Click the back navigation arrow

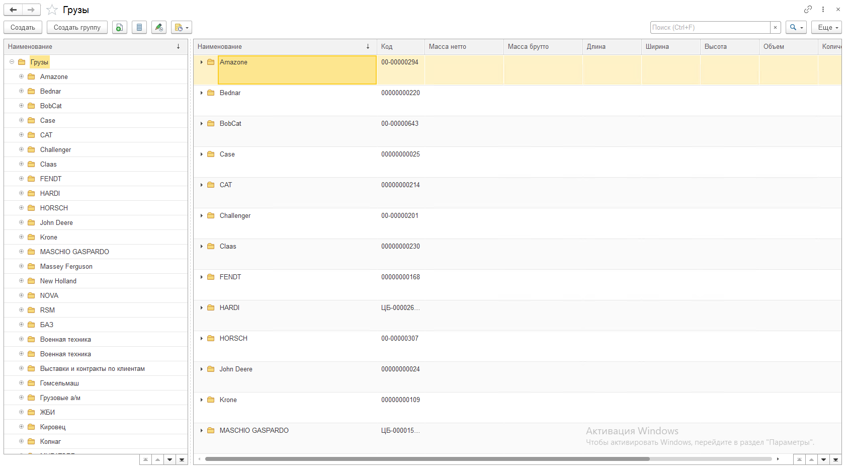click(x=13, y=10)
